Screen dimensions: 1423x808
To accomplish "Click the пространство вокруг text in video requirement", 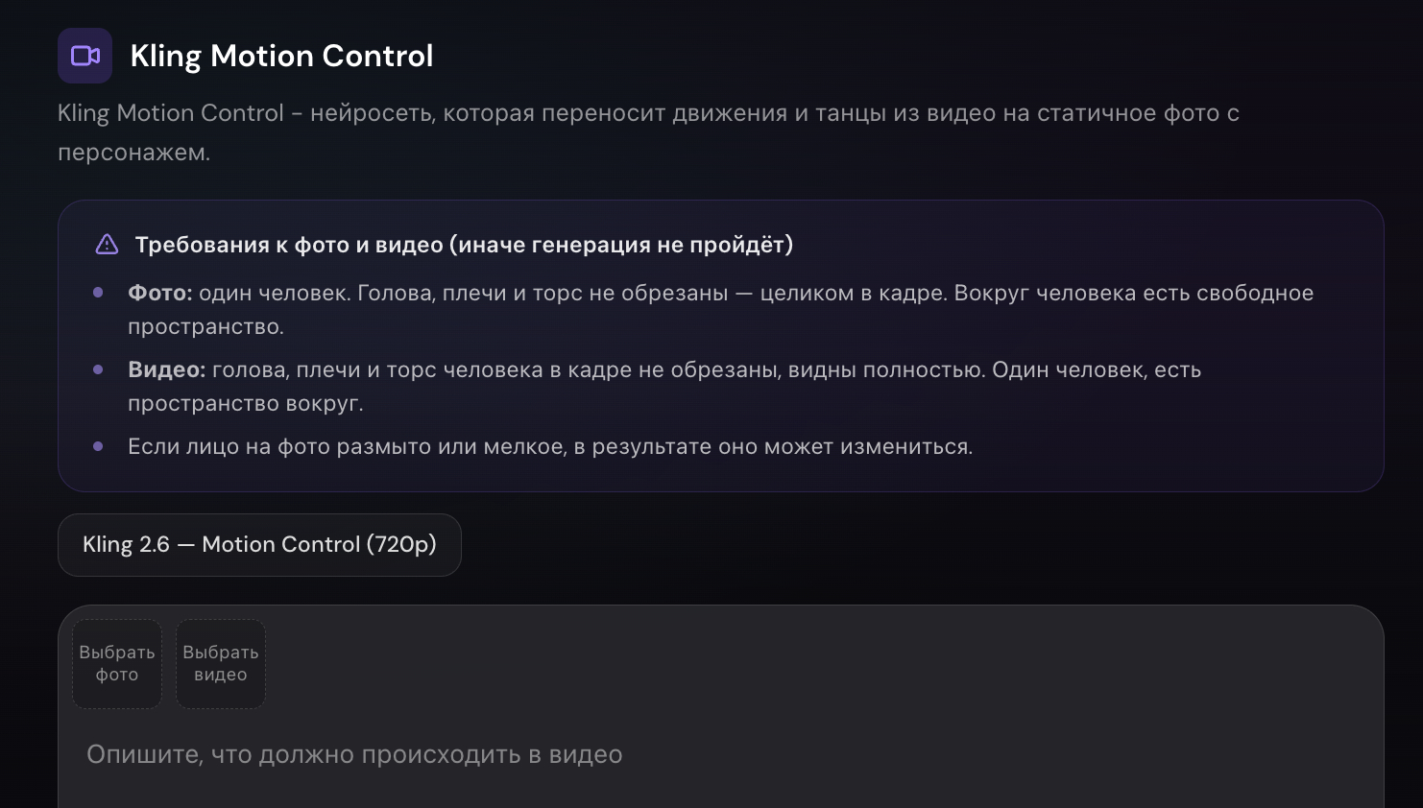I will tap(245, 403).
